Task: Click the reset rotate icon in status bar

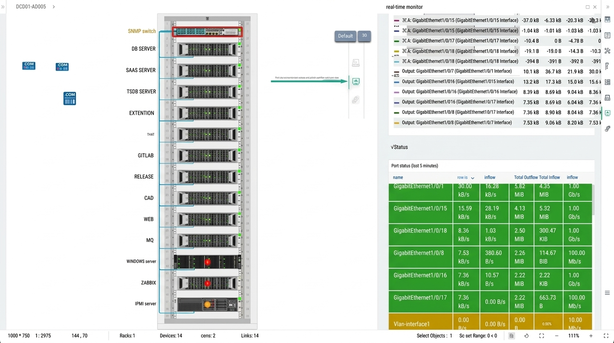Action: coord(527,336)
